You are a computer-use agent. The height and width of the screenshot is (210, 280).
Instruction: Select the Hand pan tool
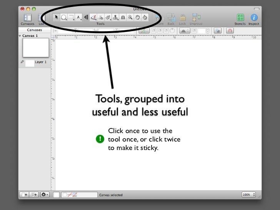pos(138,17)
